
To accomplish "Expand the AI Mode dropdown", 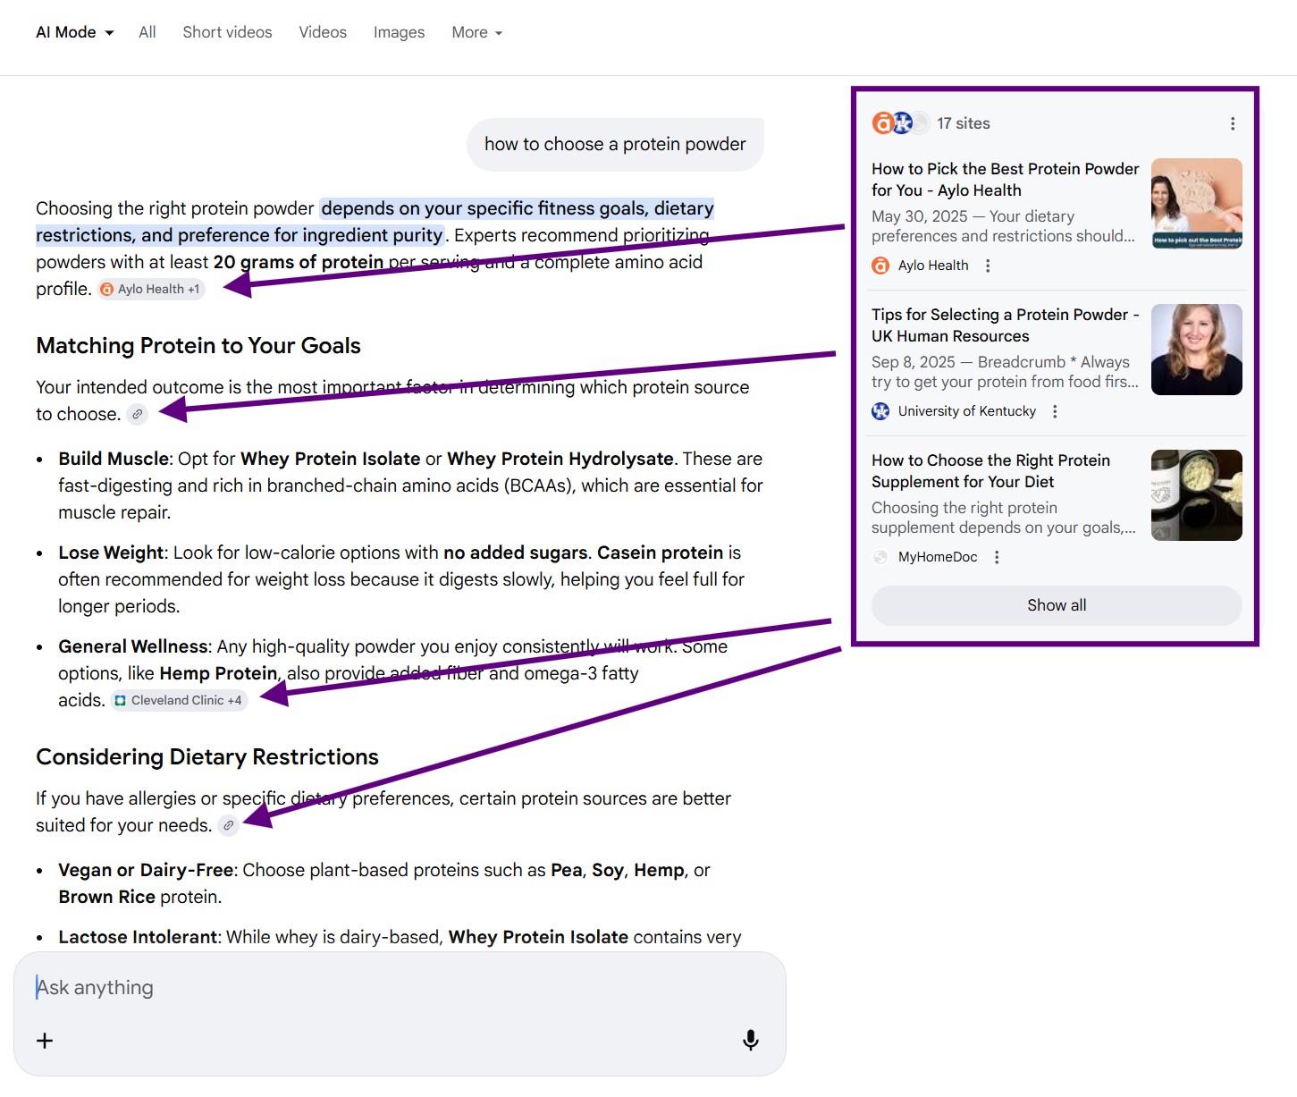I will coord(75,32).
